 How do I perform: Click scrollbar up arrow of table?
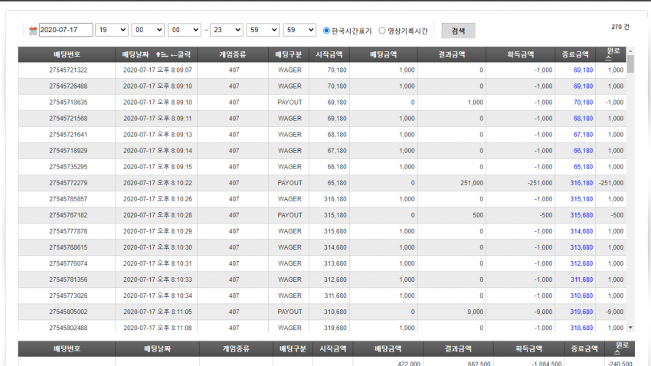tap(630, 51)
